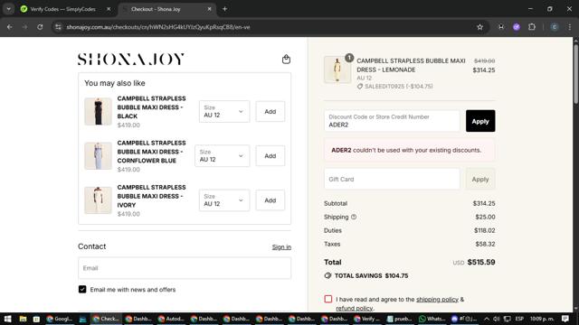The height and width of the screenshot is (325, 579).
Task: Open the shipping policy link
Action: point(437,299)
